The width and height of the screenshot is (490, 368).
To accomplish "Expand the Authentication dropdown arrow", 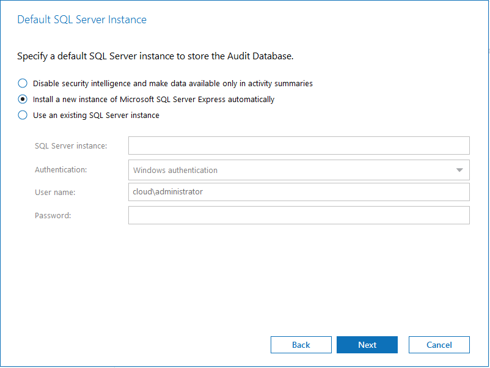I will (x=459, y=170).
